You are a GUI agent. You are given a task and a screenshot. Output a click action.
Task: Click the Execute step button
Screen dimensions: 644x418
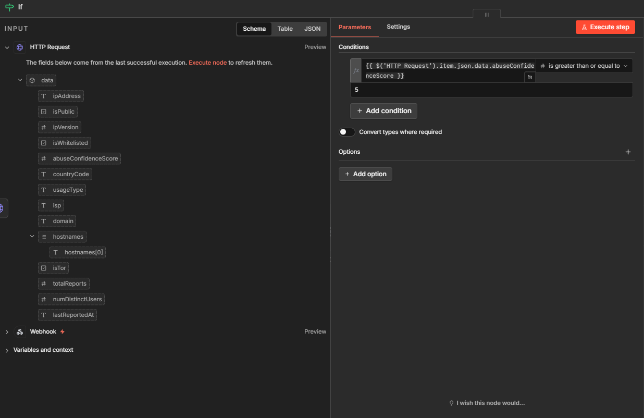[605, 27]
